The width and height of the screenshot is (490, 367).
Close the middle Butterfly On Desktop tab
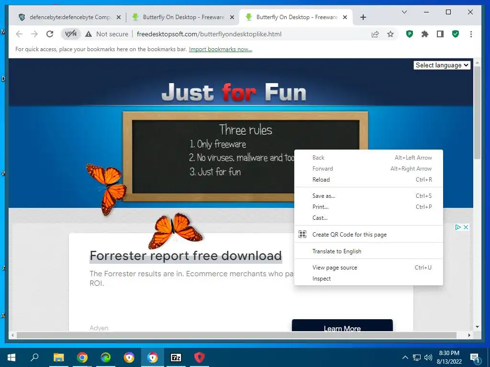pyautogui.click(x=232, y=17)
